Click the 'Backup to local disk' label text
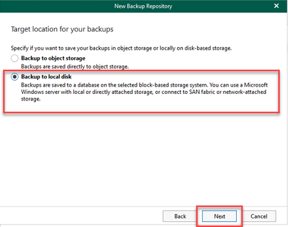This screenshot has height=227, width=288. point(46,77)
